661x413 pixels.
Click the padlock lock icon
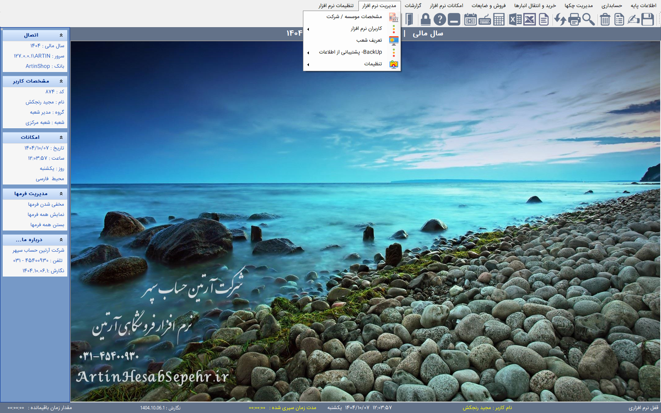tap(425, 19)
